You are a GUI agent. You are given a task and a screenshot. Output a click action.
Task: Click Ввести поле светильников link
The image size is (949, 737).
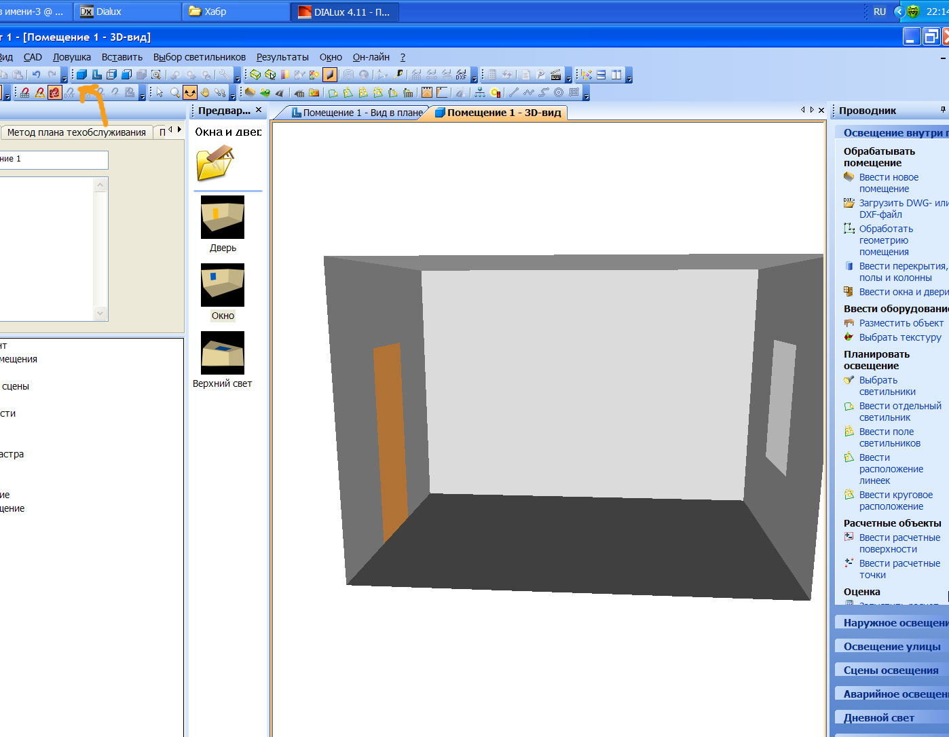[x=890, y=438]
